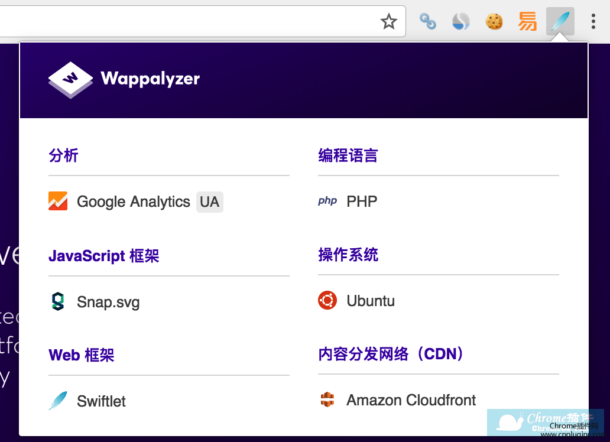Viewport: 610px width, 442px height.
Task: Click the Swiftlet feather icon
Action: coord(58,401)
